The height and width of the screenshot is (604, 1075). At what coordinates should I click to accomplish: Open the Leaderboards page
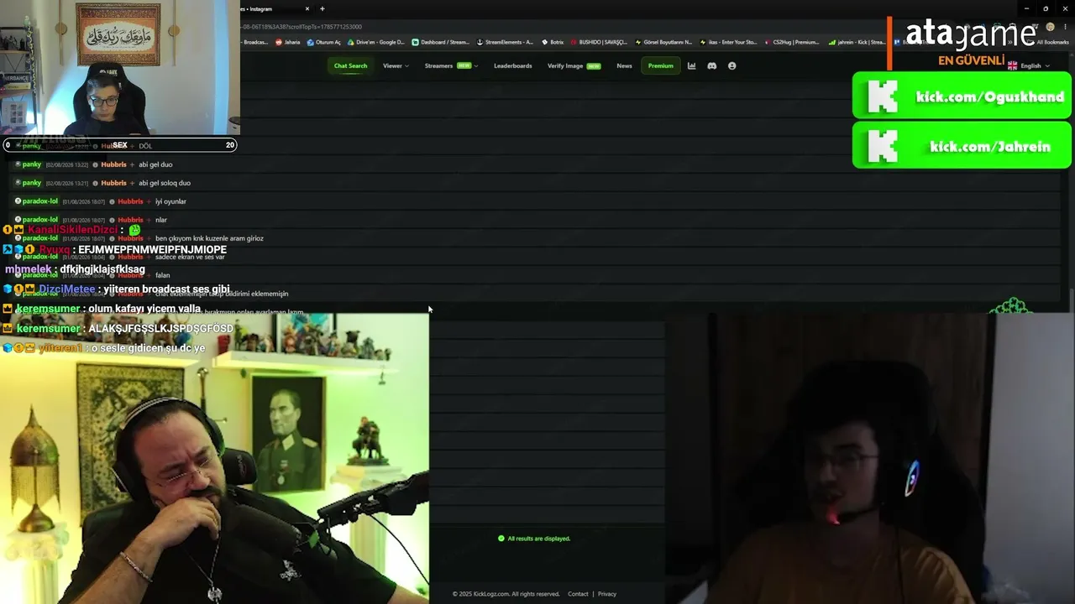coord(512,65)
